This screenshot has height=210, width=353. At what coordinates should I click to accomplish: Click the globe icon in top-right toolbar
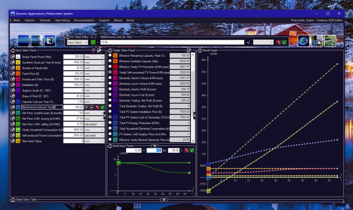[303, 41]
